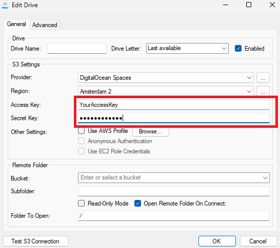
Task: Toggle the Enabled checkbox
Action: (x=238, y=49)
